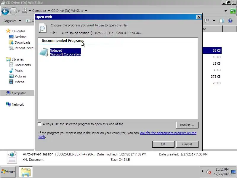Expand the Computer breadcrumb arrow
This screenshot has width=237, height=178.
pos(49,11)
